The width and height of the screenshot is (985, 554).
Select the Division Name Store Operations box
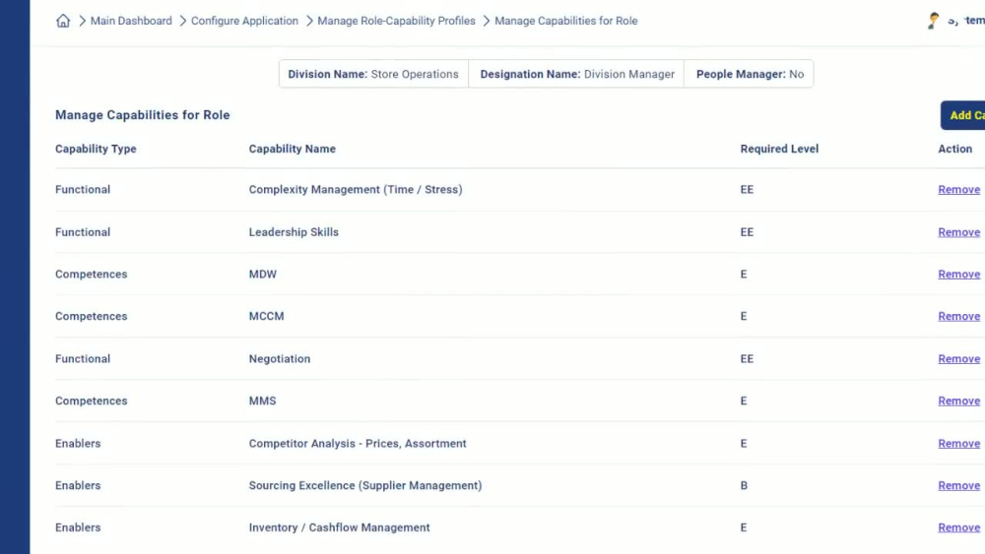373,75
